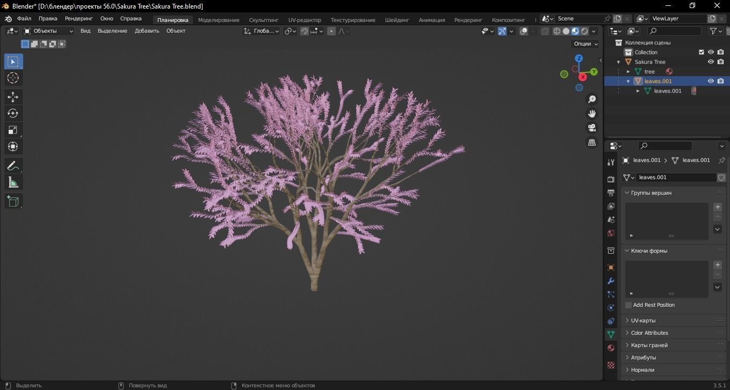Open the Глоба... transform orientation dropdown
The image size is (730, 390).
(262, 31)
